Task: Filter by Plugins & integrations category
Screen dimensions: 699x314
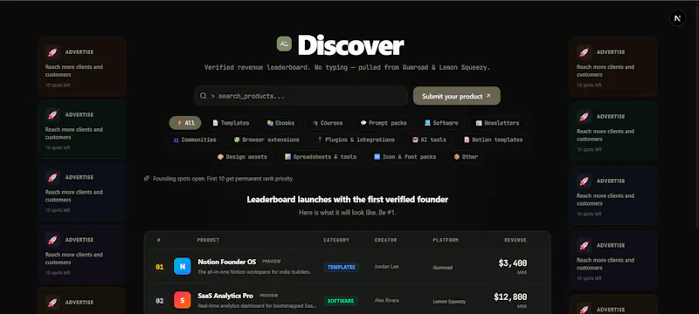Action: coord(356,140)
